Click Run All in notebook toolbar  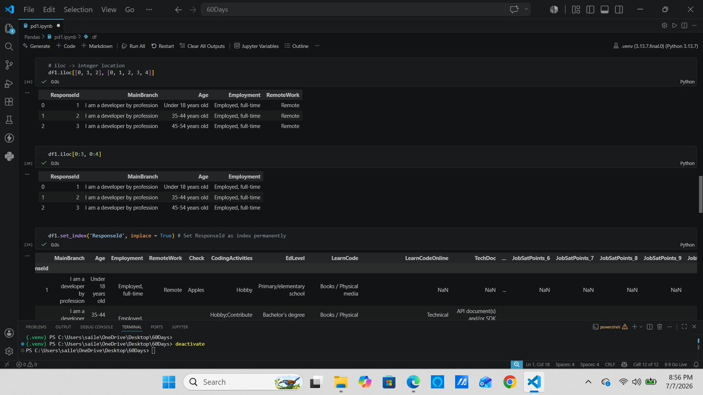tap(134, 46)
